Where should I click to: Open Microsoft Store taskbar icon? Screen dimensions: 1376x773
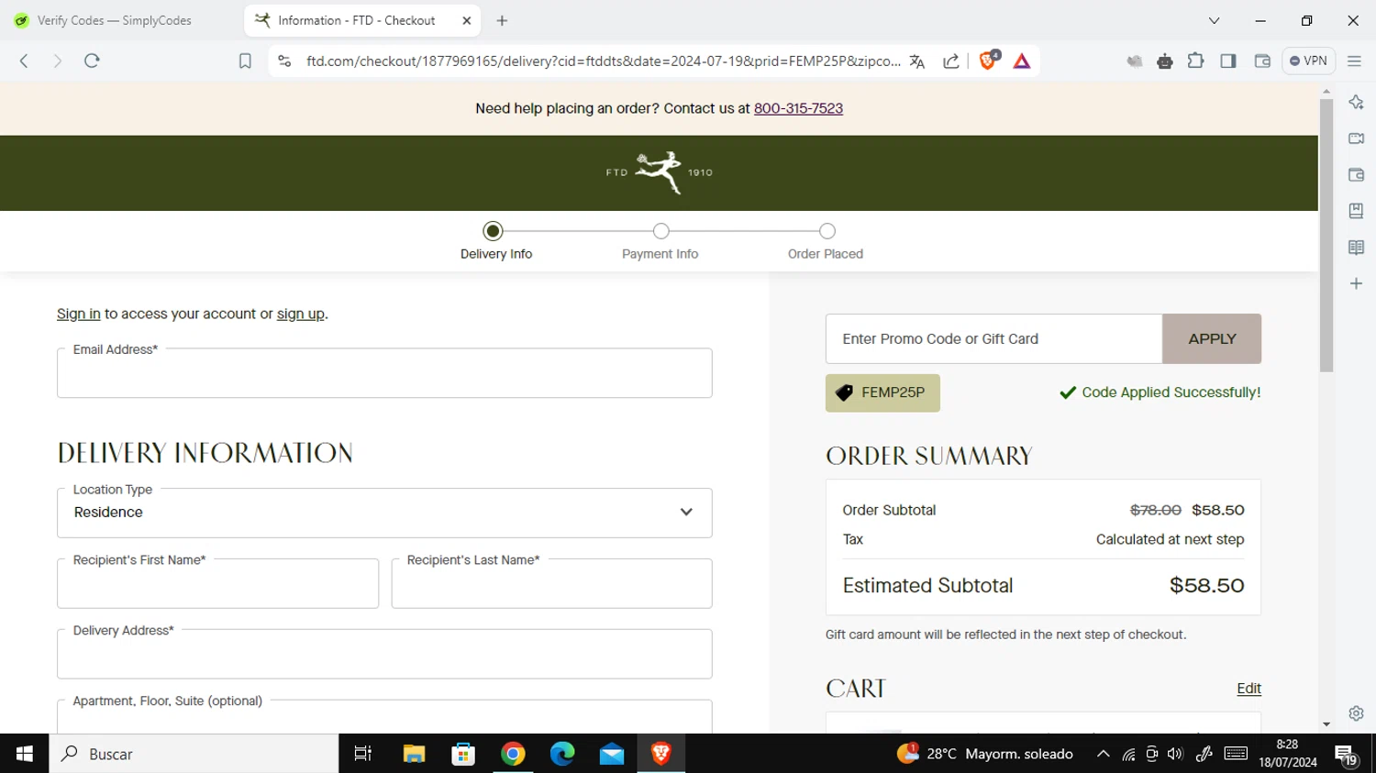[463, 754]
